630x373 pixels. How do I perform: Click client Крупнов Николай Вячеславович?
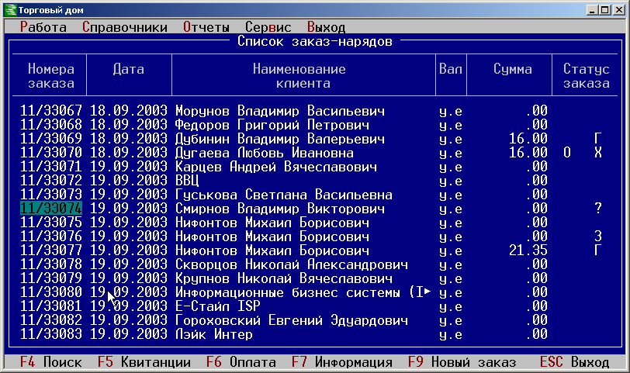284,278
